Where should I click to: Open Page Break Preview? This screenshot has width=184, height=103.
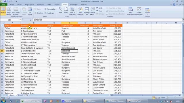16,11
